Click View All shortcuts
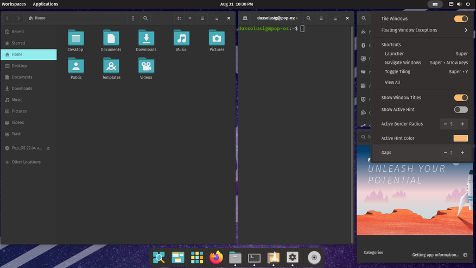Screen dimensions: 476x268 coord(392,83)
